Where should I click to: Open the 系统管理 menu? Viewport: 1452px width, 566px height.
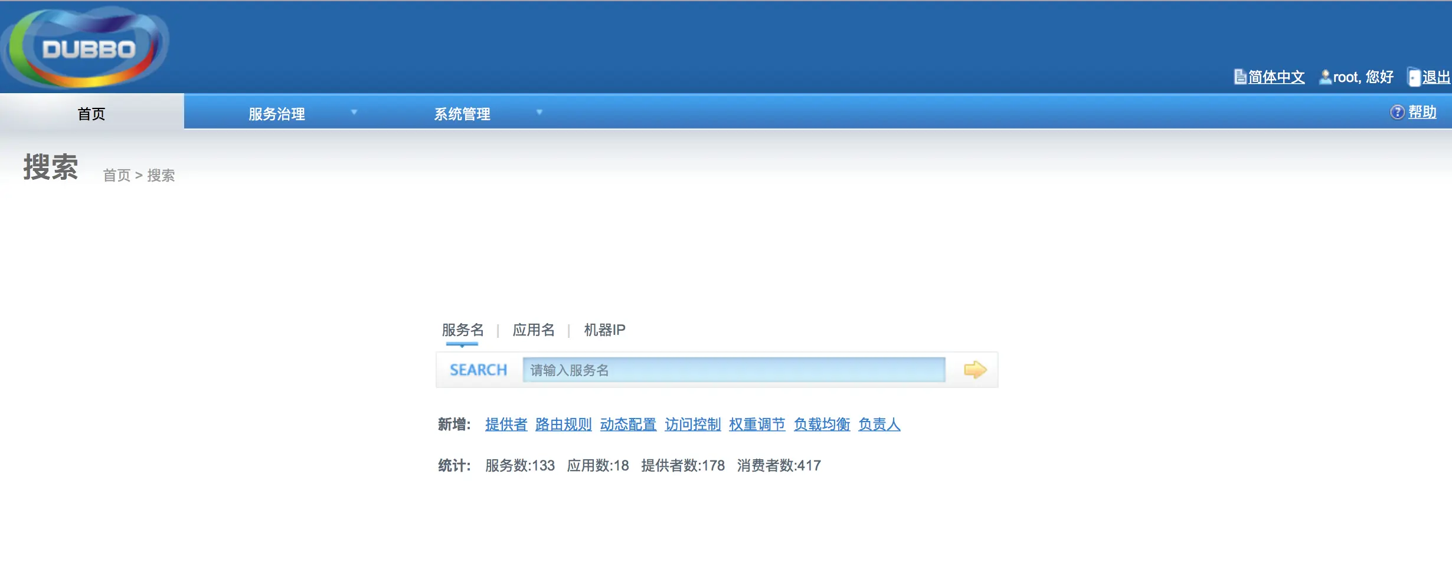[x=462, y=114]
